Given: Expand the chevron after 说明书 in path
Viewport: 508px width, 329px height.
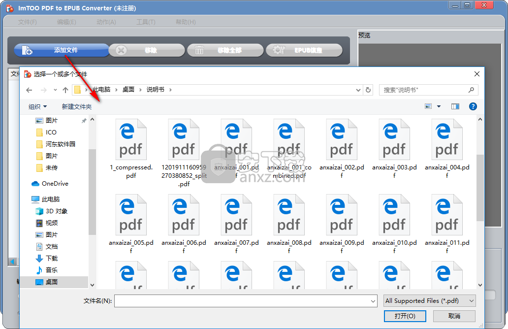Looking at the screenshot, I should [x=170, y=90].
